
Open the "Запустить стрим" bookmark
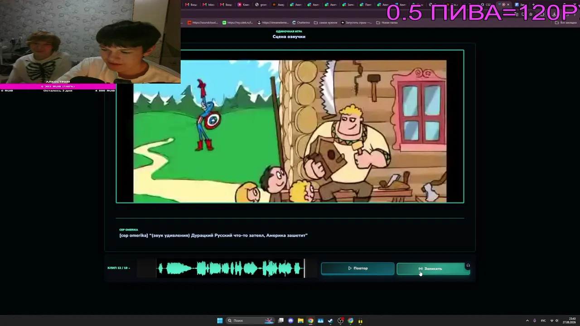[357, 23]
